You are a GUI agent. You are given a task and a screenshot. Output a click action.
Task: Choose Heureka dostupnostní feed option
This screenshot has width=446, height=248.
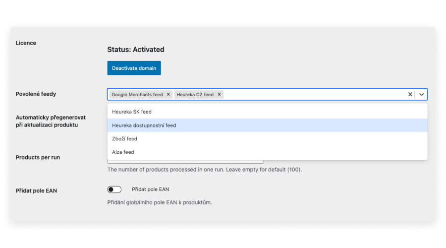268,125
